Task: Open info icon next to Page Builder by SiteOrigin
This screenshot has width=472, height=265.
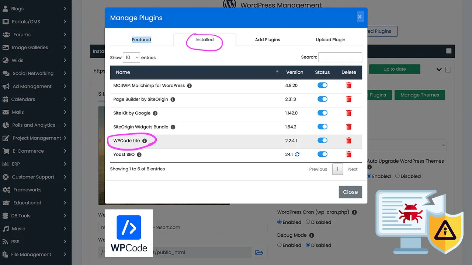Action: 173,99
